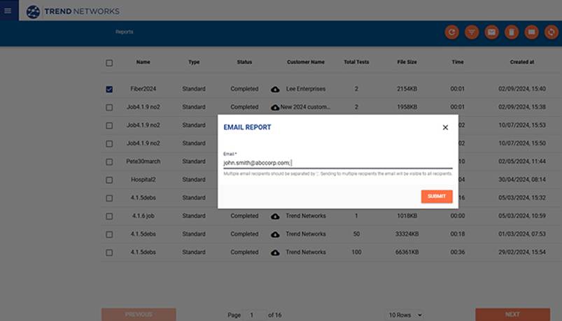Click the sync icon in toolbar
This screenshot has width=562, height=321.
[551, 32]
